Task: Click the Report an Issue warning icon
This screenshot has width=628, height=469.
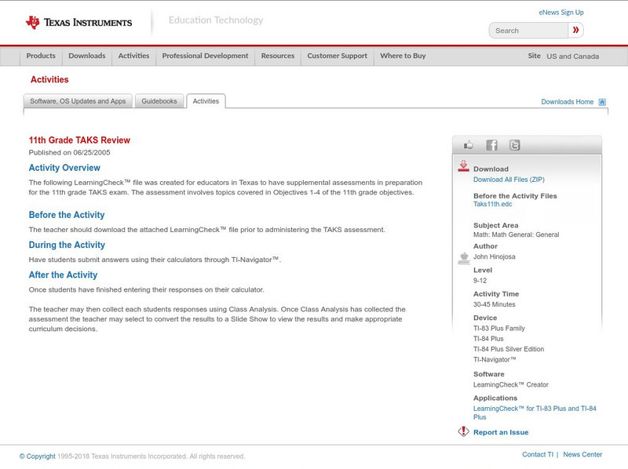Action: click(463, 431)
